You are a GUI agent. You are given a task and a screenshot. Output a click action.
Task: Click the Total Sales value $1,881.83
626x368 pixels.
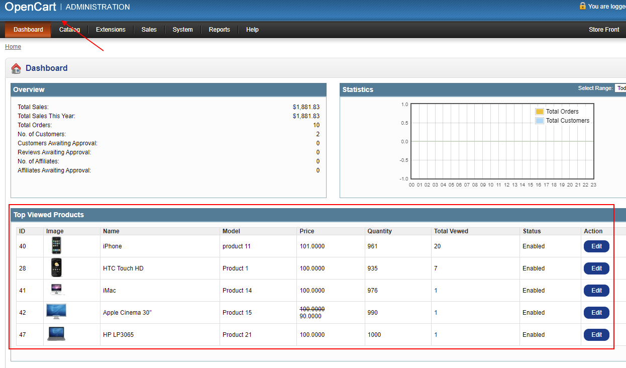pos(306,107)
